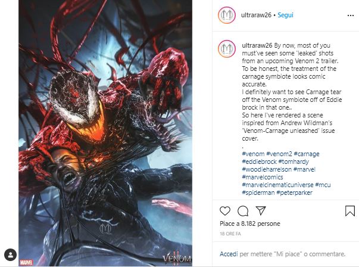View who liked: Piace a 8.182 persone
The image size is (359, 267).
(250, 223)
